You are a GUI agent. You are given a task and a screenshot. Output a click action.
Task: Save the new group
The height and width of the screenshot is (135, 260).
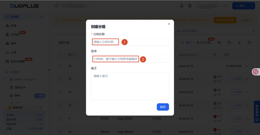click(163, 107)
